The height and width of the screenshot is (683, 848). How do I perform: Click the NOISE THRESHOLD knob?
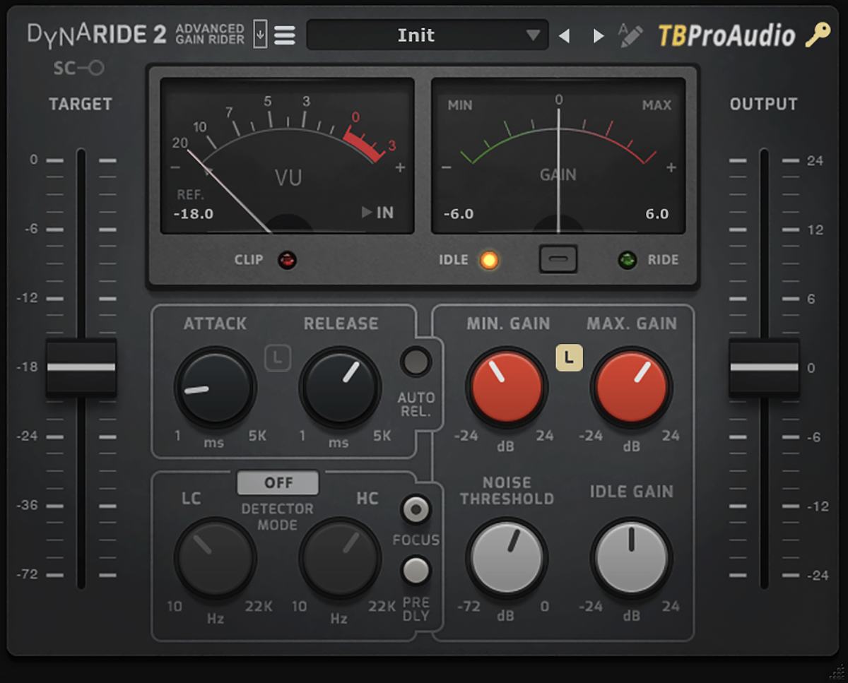pyautogui.click(x=507, y=558)
